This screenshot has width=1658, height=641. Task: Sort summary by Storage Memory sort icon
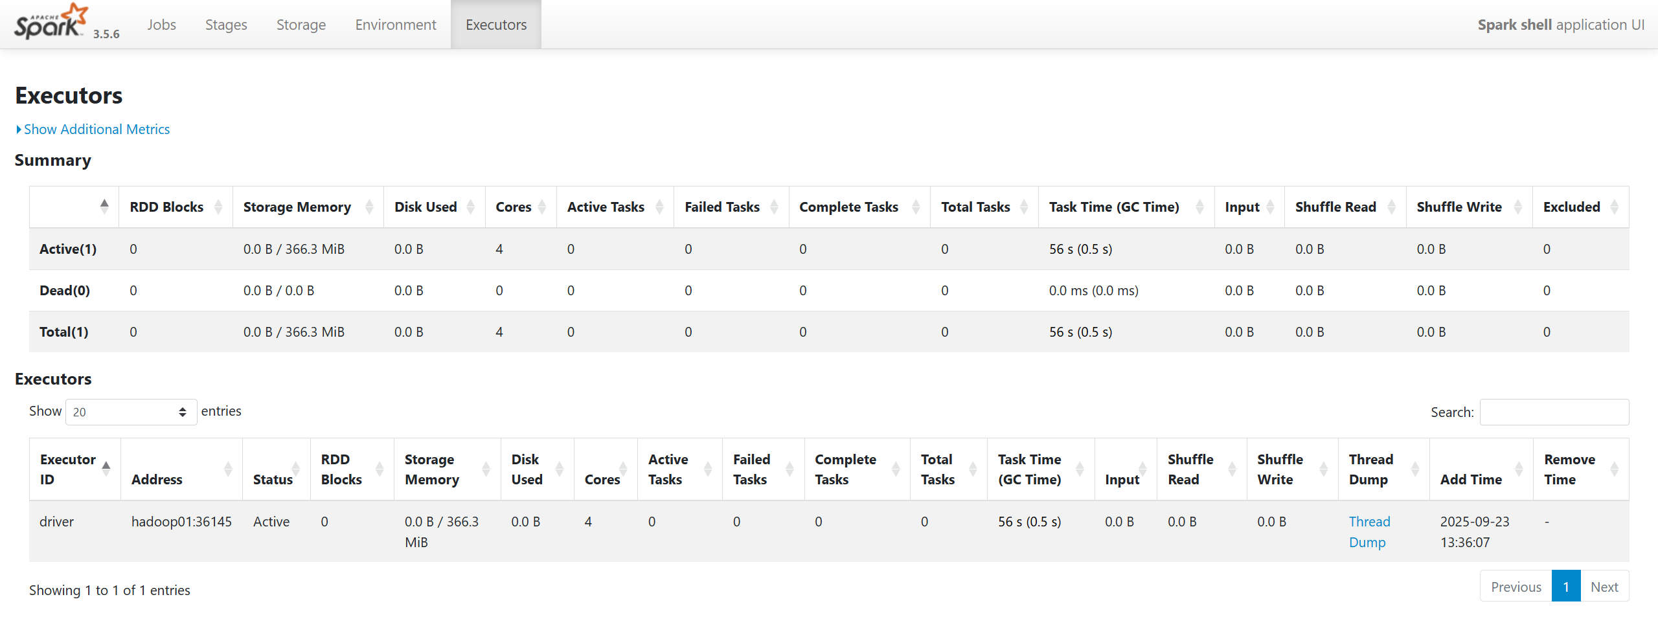pos(369,207)
